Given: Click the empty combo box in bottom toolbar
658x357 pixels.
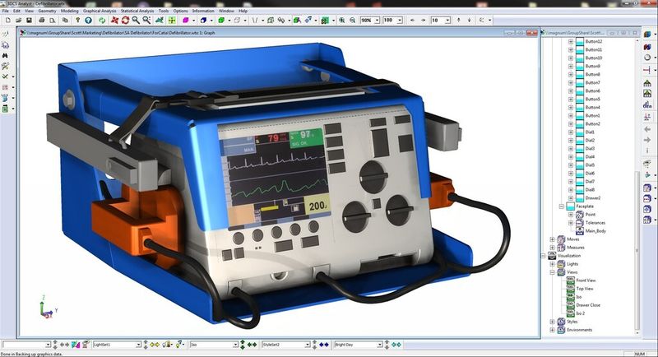Looking at the screenshot, I should point(26,345).
